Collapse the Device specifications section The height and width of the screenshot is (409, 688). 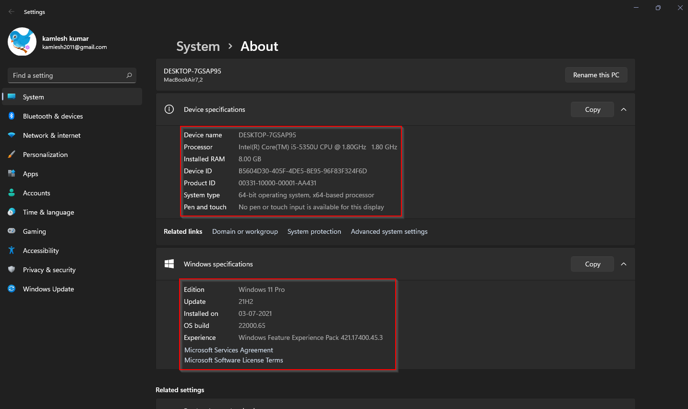pyautogui.click(x=624, y=109)
